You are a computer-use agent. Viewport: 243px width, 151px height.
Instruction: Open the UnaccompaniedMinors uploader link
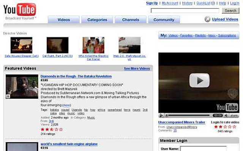click(x=182, y=127)
